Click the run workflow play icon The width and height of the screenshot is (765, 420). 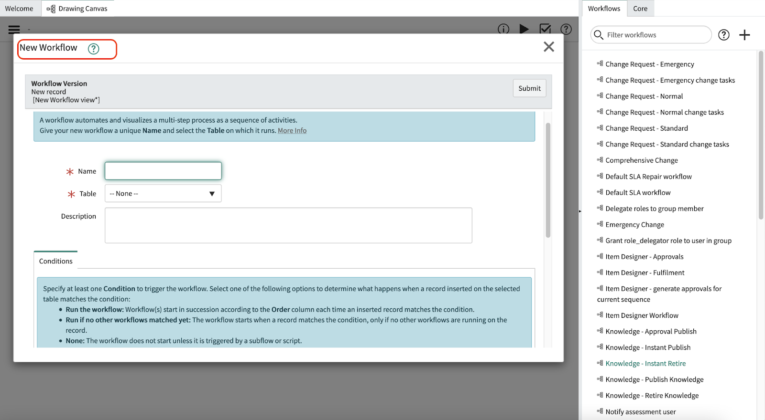point(524,29)
